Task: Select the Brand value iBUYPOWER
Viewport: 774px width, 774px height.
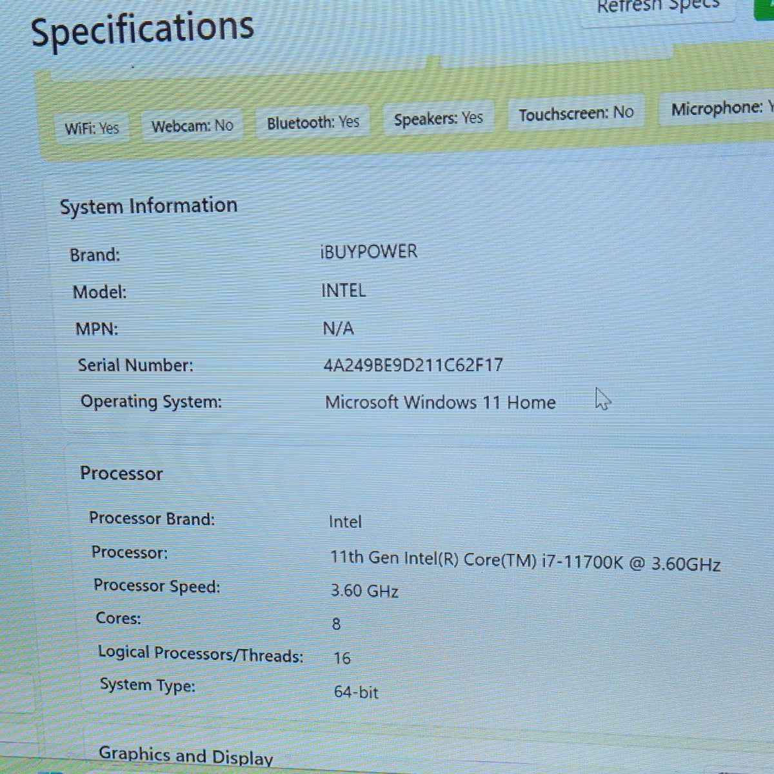Action: 369,251
